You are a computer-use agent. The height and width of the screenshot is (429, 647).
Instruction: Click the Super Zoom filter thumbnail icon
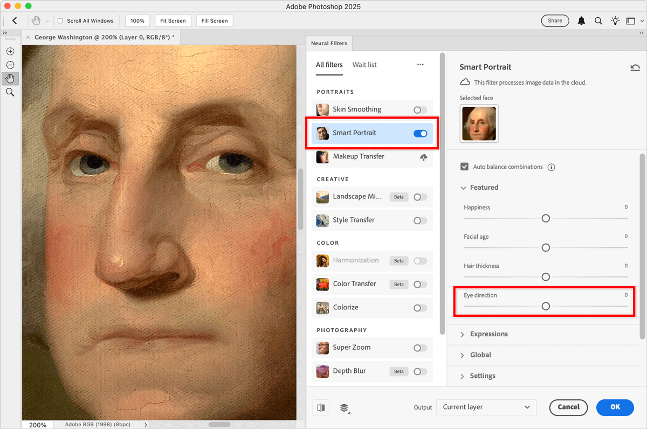[x=322, y=348]
